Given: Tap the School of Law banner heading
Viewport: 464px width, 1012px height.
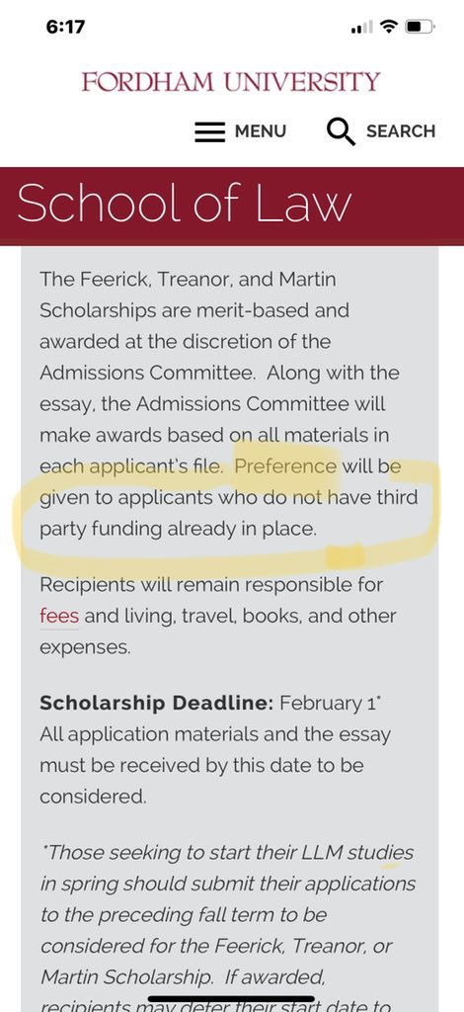Looking at the screenshot, I should (185, 204).
